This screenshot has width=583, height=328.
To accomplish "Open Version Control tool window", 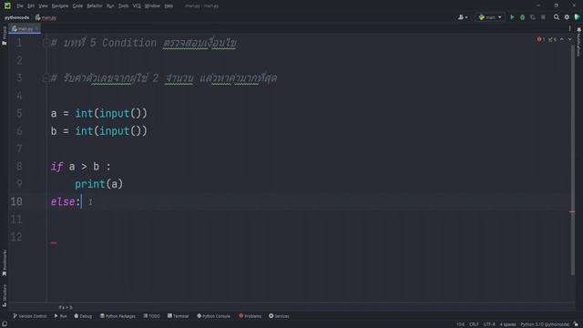I will click(30, 316).
